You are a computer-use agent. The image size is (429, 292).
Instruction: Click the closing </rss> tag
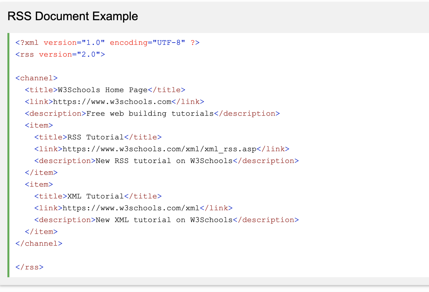pyautogui.click(x=29, y=267)
